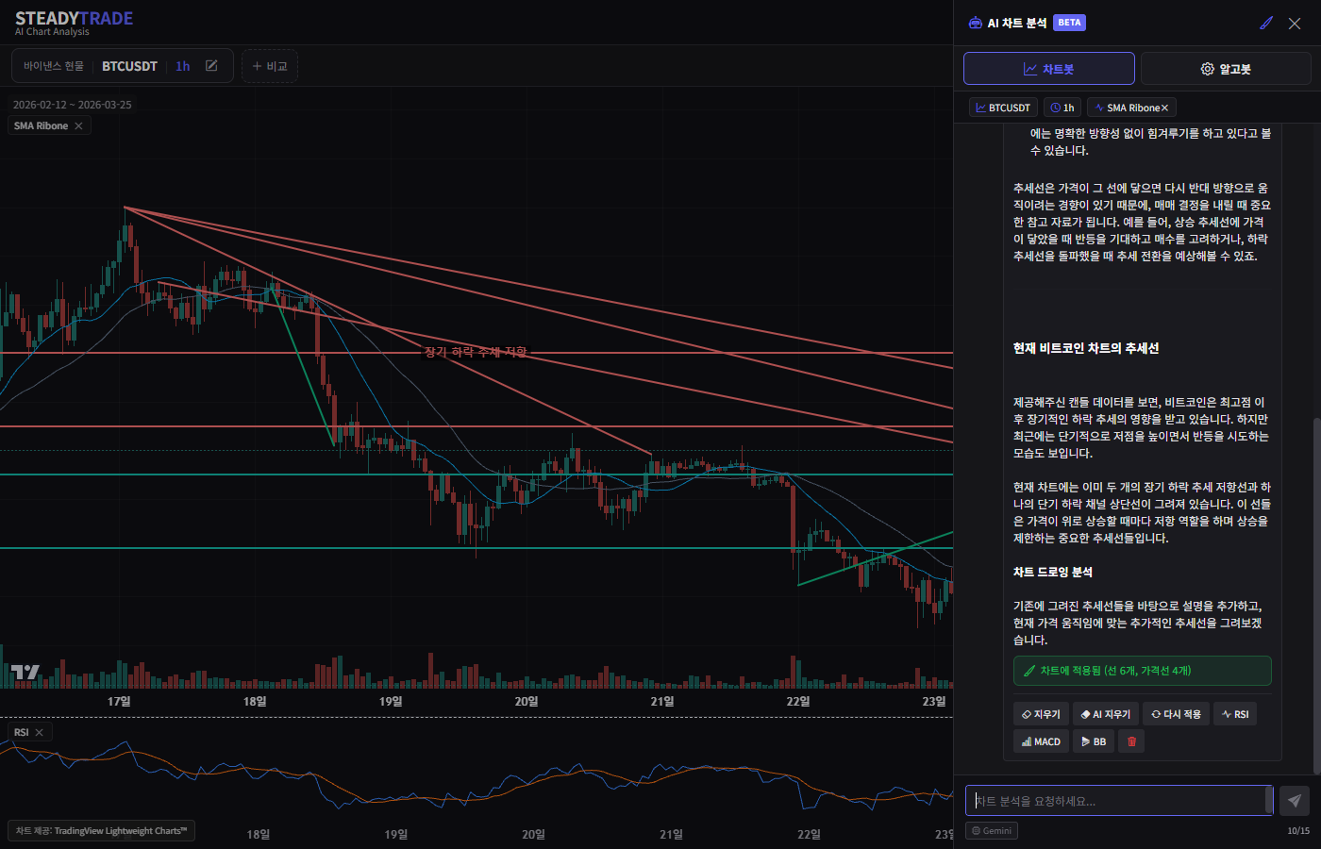Click the 다시 적용 reapply button
The width and height of the screenshot is (1321, 849).
coord(1176,714)
